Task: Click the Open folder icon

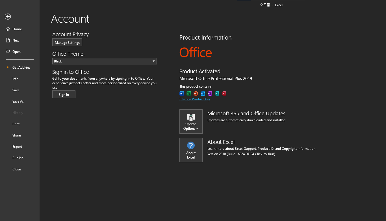Action: (x=8, y=52)
